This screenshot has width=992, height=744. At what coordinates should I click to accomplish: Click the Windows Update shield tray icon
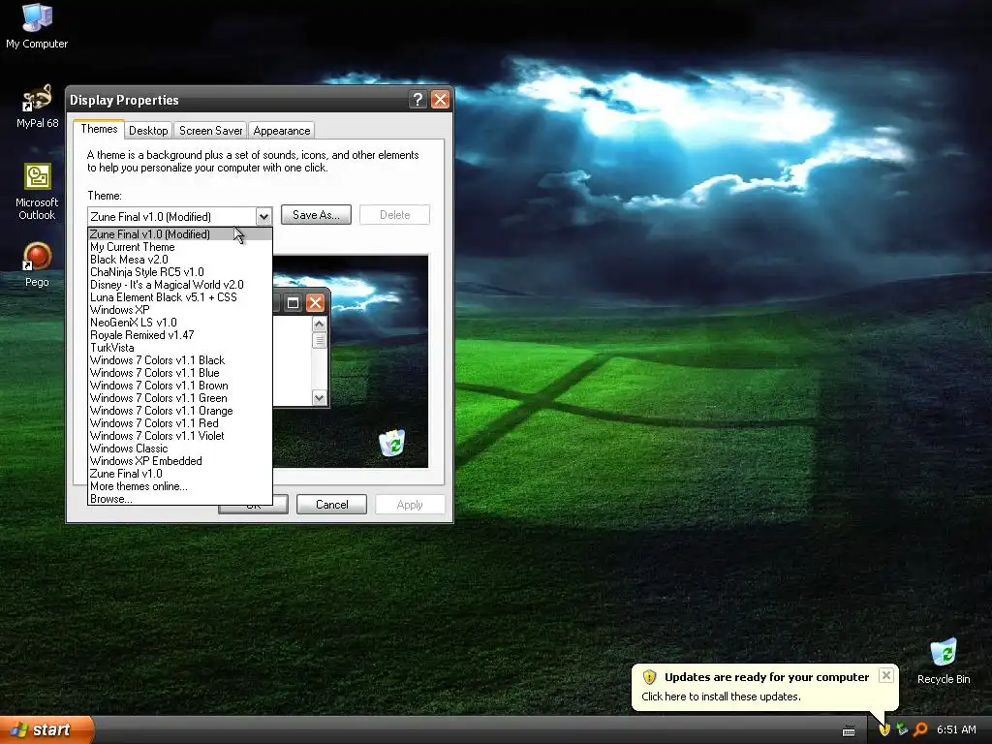tap(884, 729)
